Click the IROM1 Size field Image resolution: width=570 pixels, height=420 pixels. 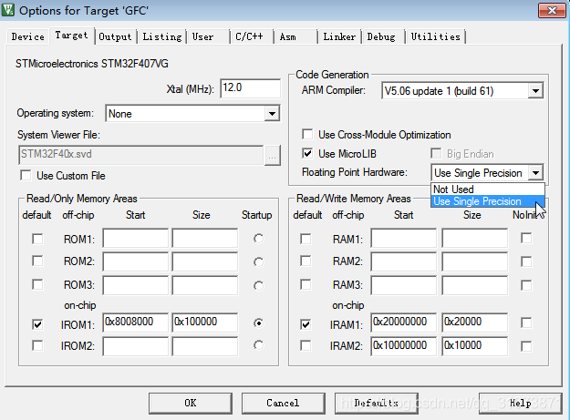tap(205, 323)
